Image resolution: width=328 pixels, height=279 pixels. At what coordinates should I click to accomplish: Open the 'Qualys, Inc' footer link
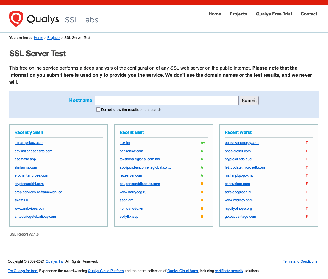[54, 261]
